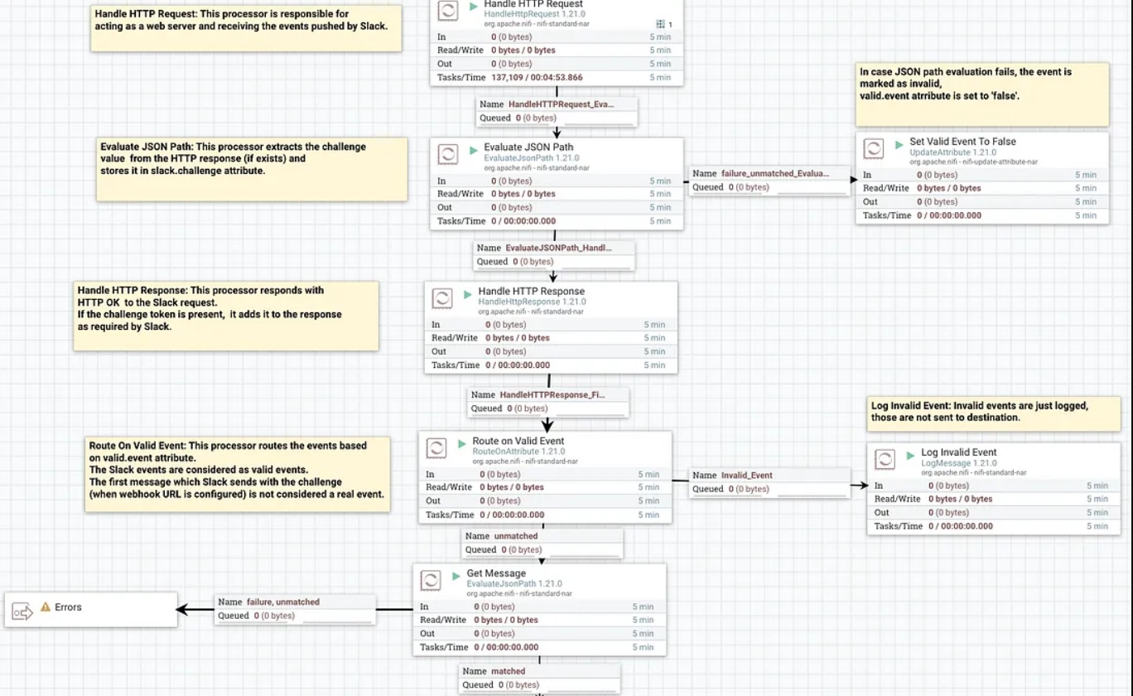Click the warning triangle beside Errors
Image resolution: width=1133 pixels, height=696 pixels.
tap(46, 607)
